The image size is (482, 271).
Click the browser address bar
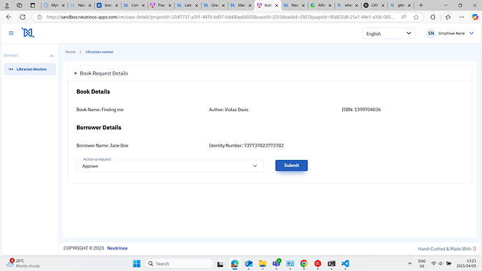(x=220, y=17)
